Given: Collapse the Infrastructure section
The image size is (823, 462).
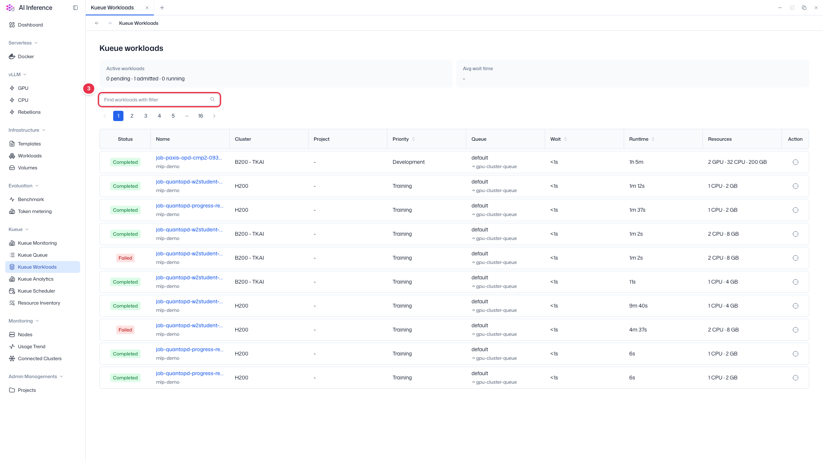Looking at the screenshot, I should [27, 130].
